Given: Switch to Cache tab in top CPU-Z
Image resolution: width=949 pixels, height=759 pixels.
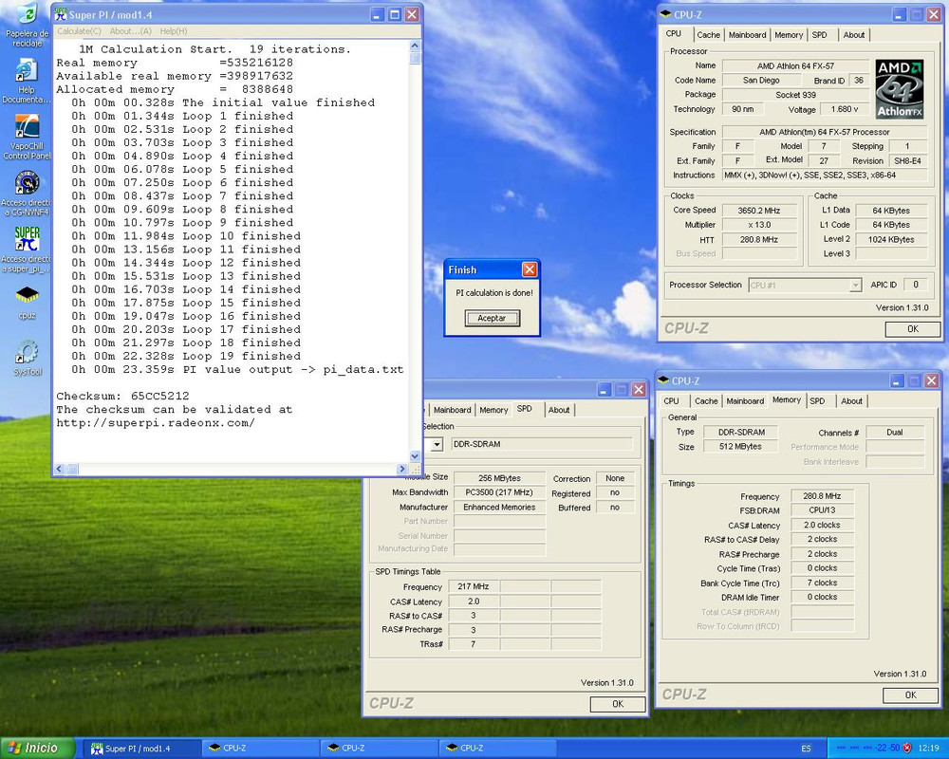Looking at the screenshot, I should [x=708, y=35].
